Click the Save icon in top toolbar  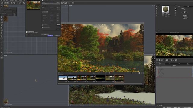pos(8,3)
